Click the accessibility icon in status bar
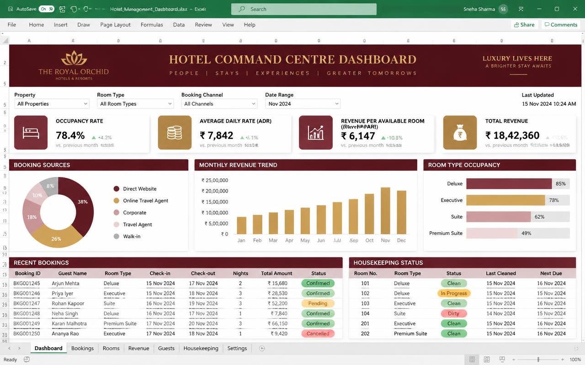Screen dimensions: 585x365 coord(27,360)
